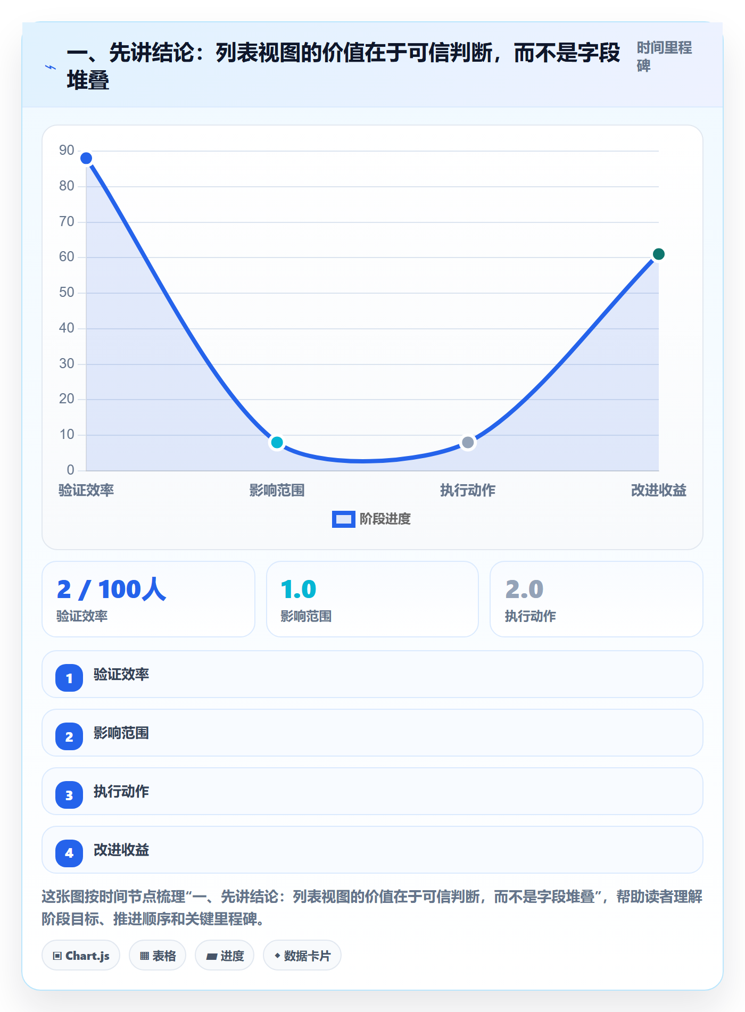The image size is (745, 1012).
Task: Click the gray data point at 执行动作
Action: tap(468, 442)
